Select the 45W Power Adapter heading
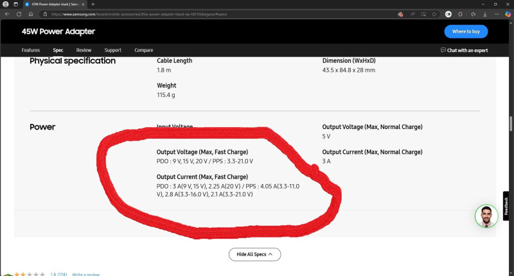This screenshot has height=276, width=514. 58,31
